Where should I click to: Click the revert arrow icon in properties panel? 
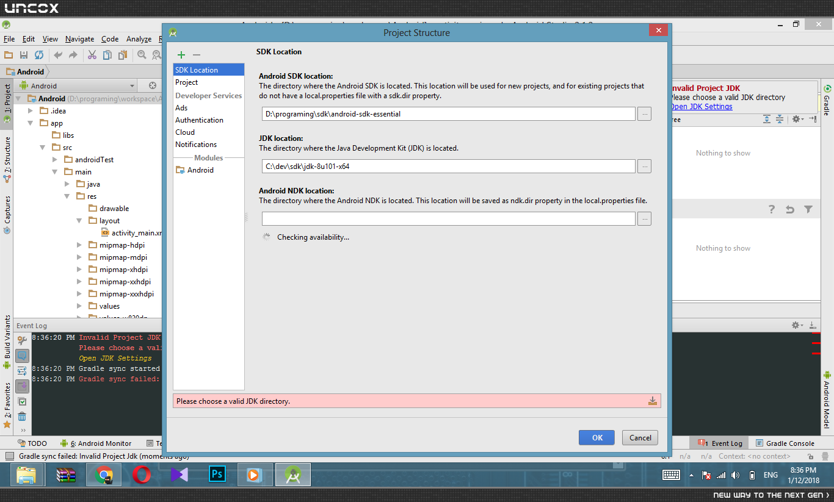790,209
